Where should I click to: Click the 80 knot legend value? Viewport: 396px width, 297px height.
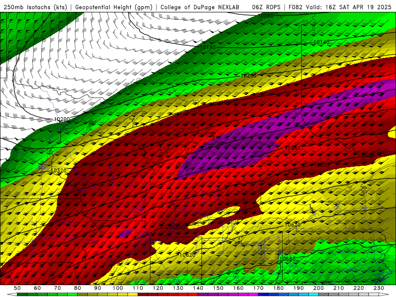pyautogui.click(x=78, y=288)
